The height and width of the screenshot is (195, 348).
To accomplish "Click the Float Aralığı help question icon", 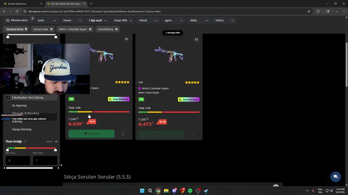I will tap(25, 142).
